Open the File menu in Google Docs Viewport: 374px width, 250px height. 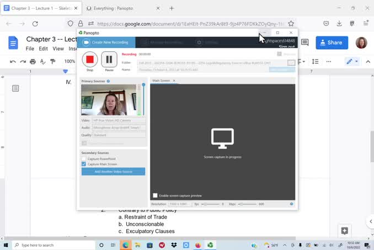point(30,48)
